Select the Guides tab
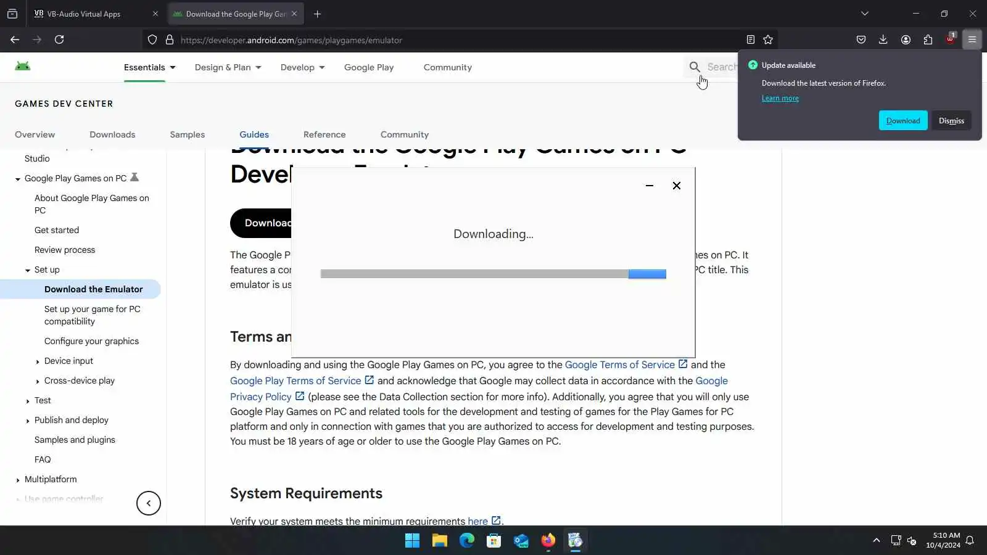Image resolution: width=987 pixels, height=555 pixels. [x=254, y=134]
